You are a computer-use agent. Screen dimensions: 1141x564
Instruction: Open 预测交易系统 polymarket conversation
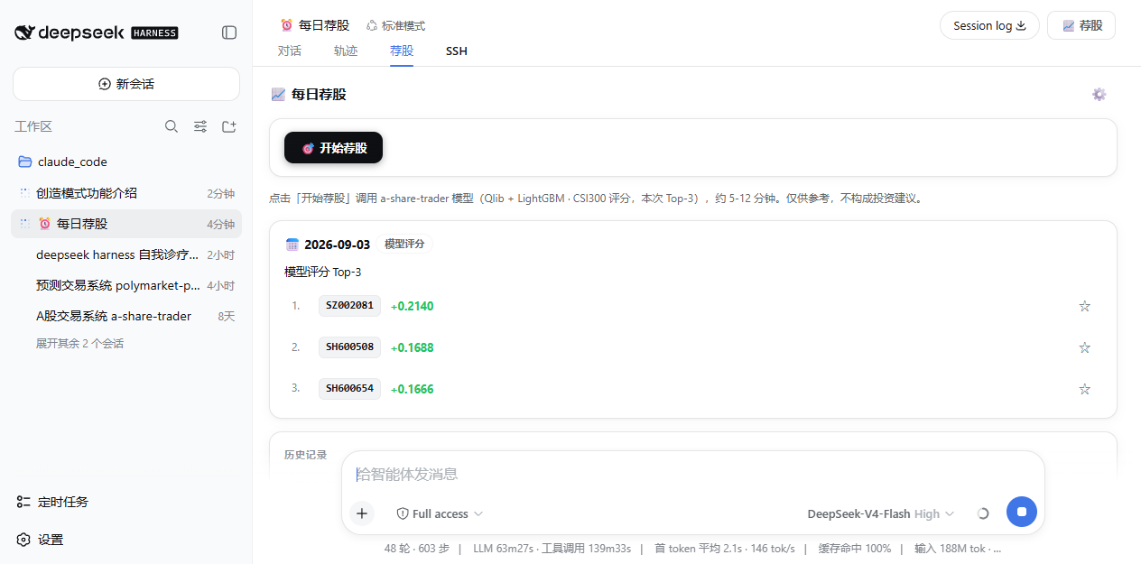126,285
